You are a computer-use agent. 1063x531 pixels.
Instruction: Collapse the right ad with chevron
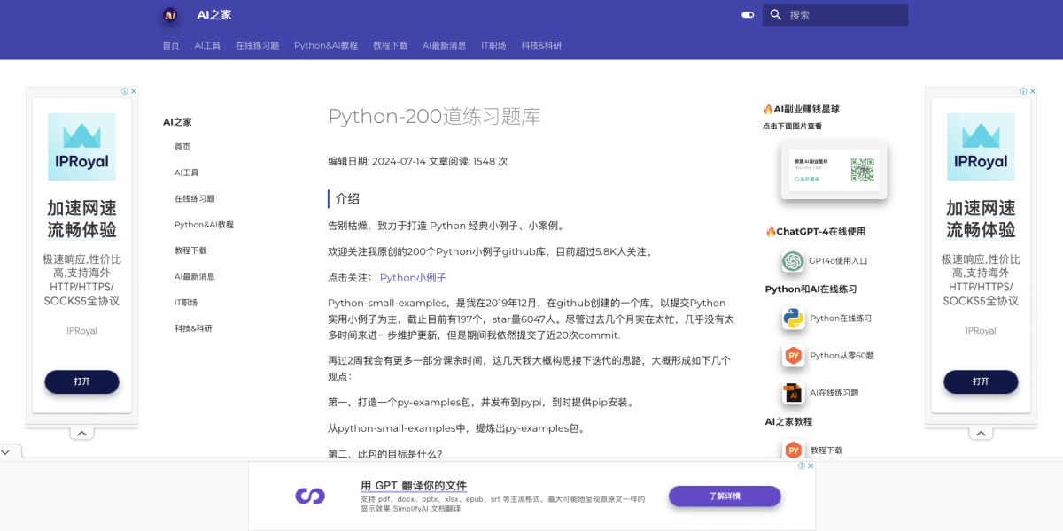coord(981,434)
